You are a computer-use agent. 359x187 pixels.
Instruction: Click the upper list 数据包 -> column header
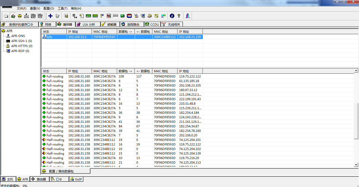pyautogui.click(x=126, y=32)
